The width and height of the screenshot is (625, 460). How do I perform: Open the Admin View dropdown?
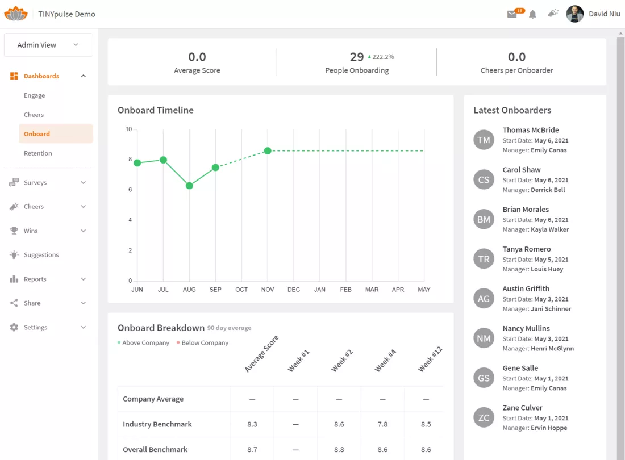coord(48,45)
